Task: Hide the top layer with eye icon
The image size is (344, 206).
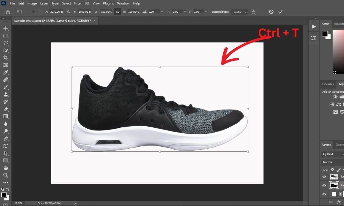Action: (x=324, y=177)
